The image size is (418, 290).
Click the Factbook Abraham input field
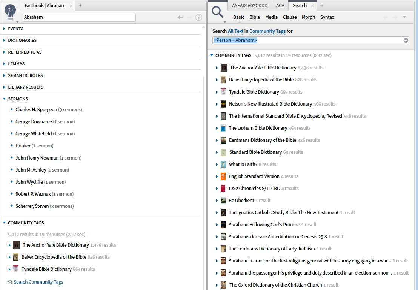[x=79, y=17]
